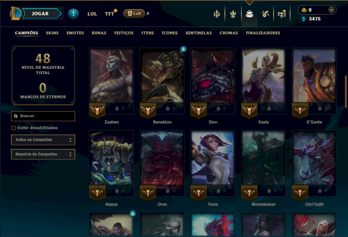Switch to the SENTINELAS tab
The image size is (348, 237).
tap(199, 33)
